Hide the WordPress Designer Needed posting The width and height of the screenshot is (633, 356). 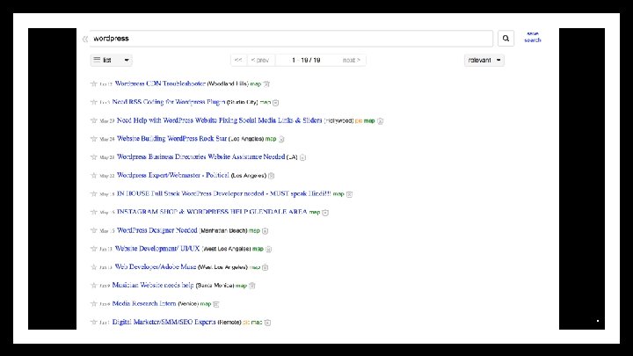(x=265, y=231)
